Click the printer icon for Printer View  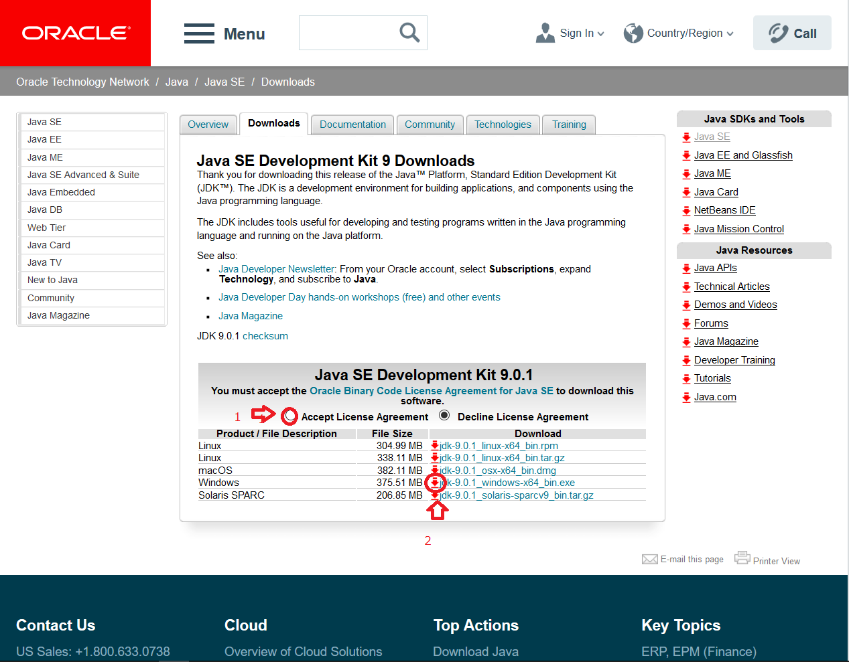pos(742,558)
